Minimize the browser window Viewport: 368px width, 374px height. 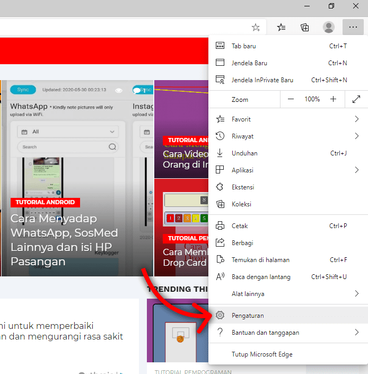click(307, 6)
